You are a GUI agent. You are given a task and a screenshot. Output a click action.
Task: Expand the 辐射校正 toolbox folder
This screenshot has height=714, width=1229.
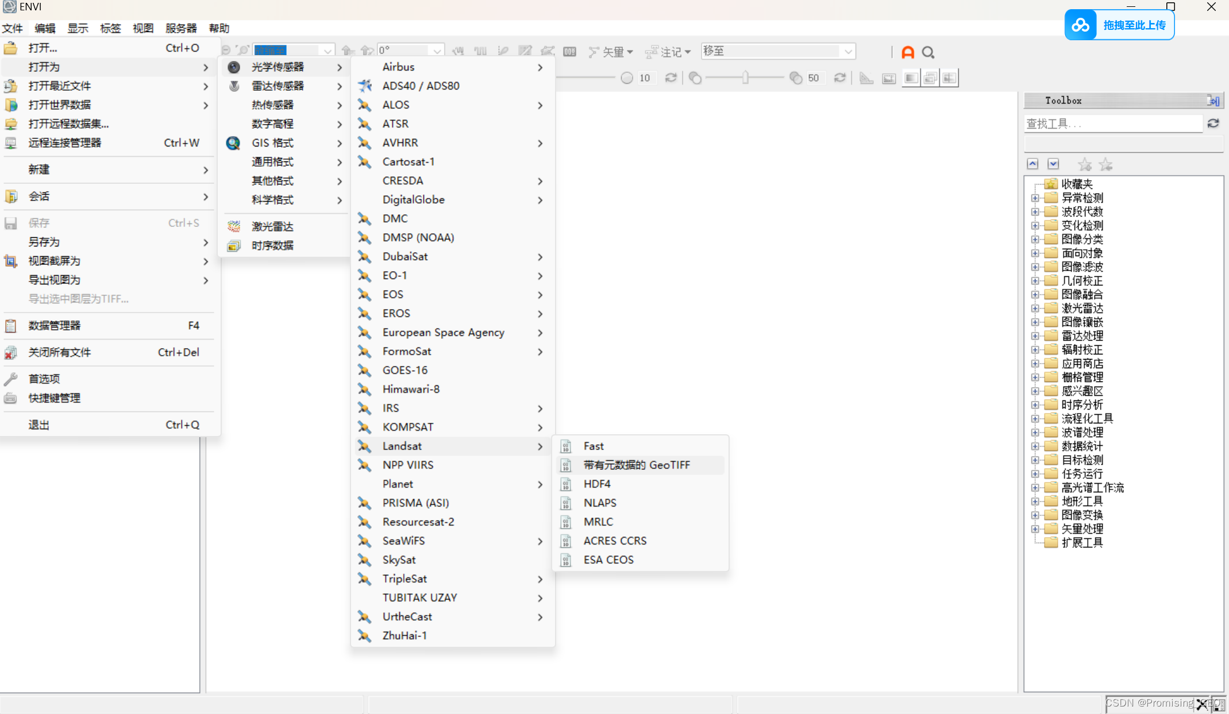(x=1035, y=350)
